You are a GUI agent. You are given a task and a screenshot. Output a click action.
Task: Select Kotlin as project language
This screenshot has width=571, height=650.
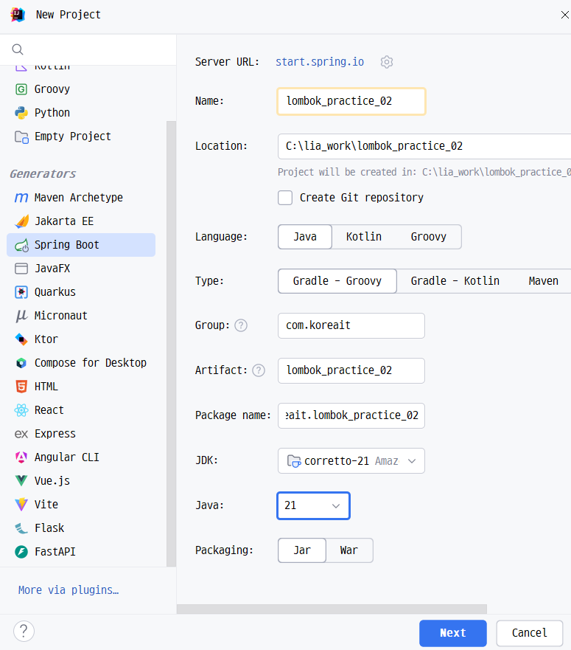[x=363, y=237]
